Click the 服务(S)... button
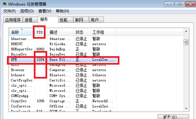196x119 pixels. pos(173,117)
